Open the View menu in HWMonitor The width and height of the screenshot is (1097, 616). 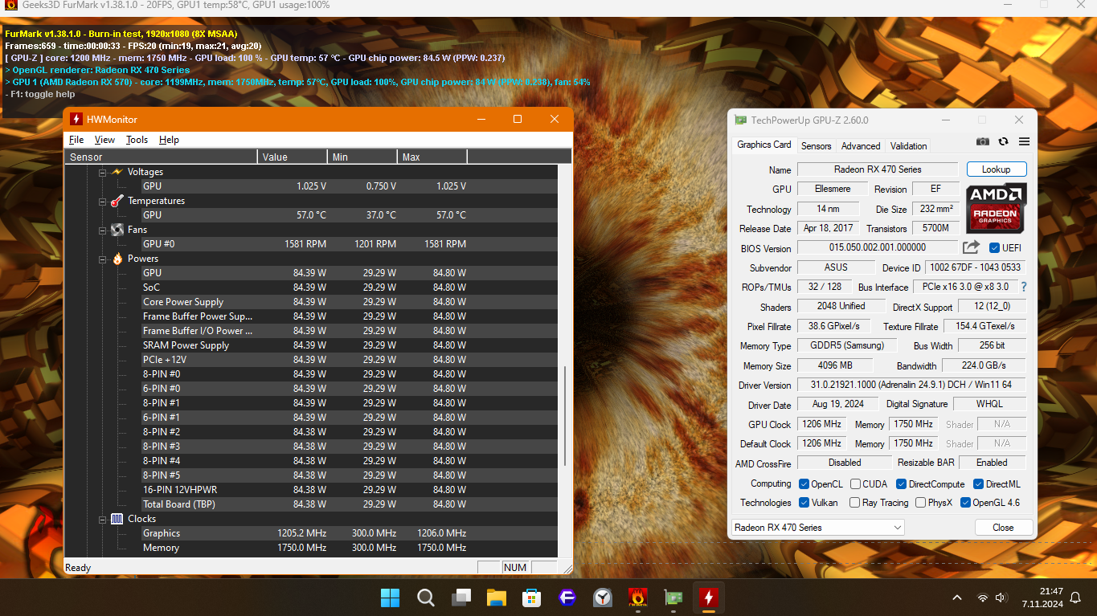(104, 140)
